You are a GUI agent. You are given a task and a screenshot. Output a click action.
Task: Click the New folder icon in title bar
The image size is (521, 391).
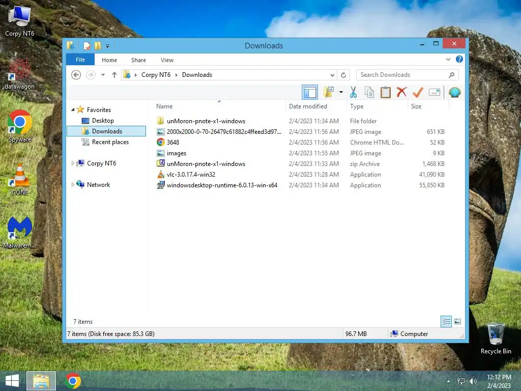click(98, 45)
